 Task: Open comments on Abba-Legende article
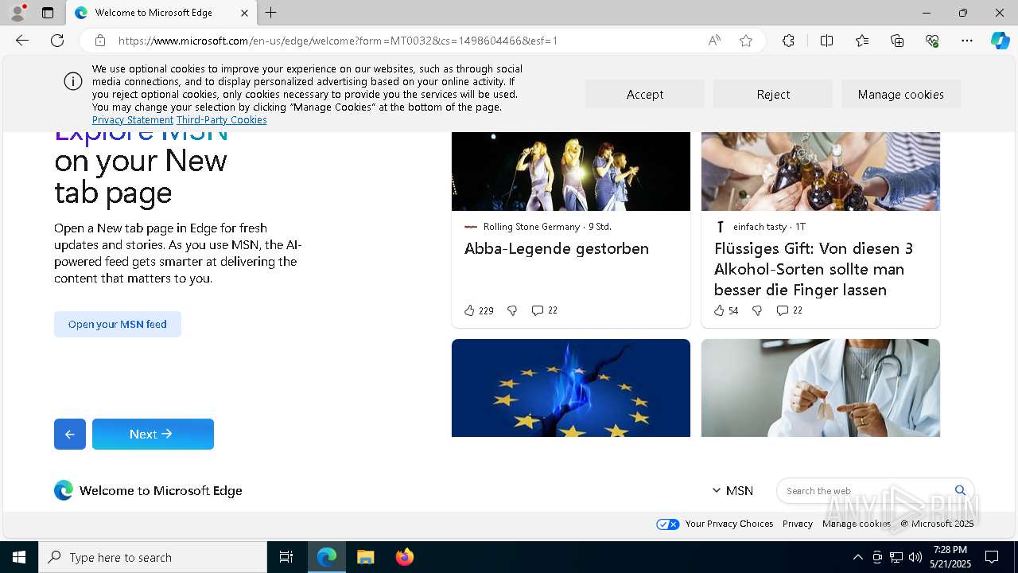coord(545,310)
